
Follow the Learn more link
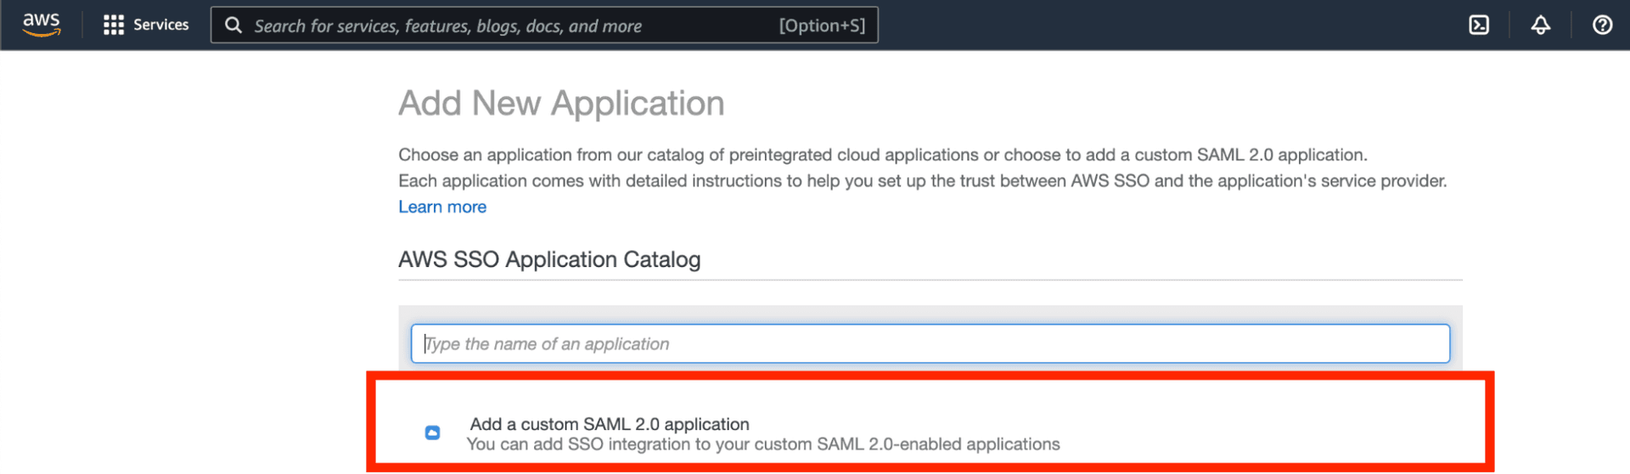(442, 207)
